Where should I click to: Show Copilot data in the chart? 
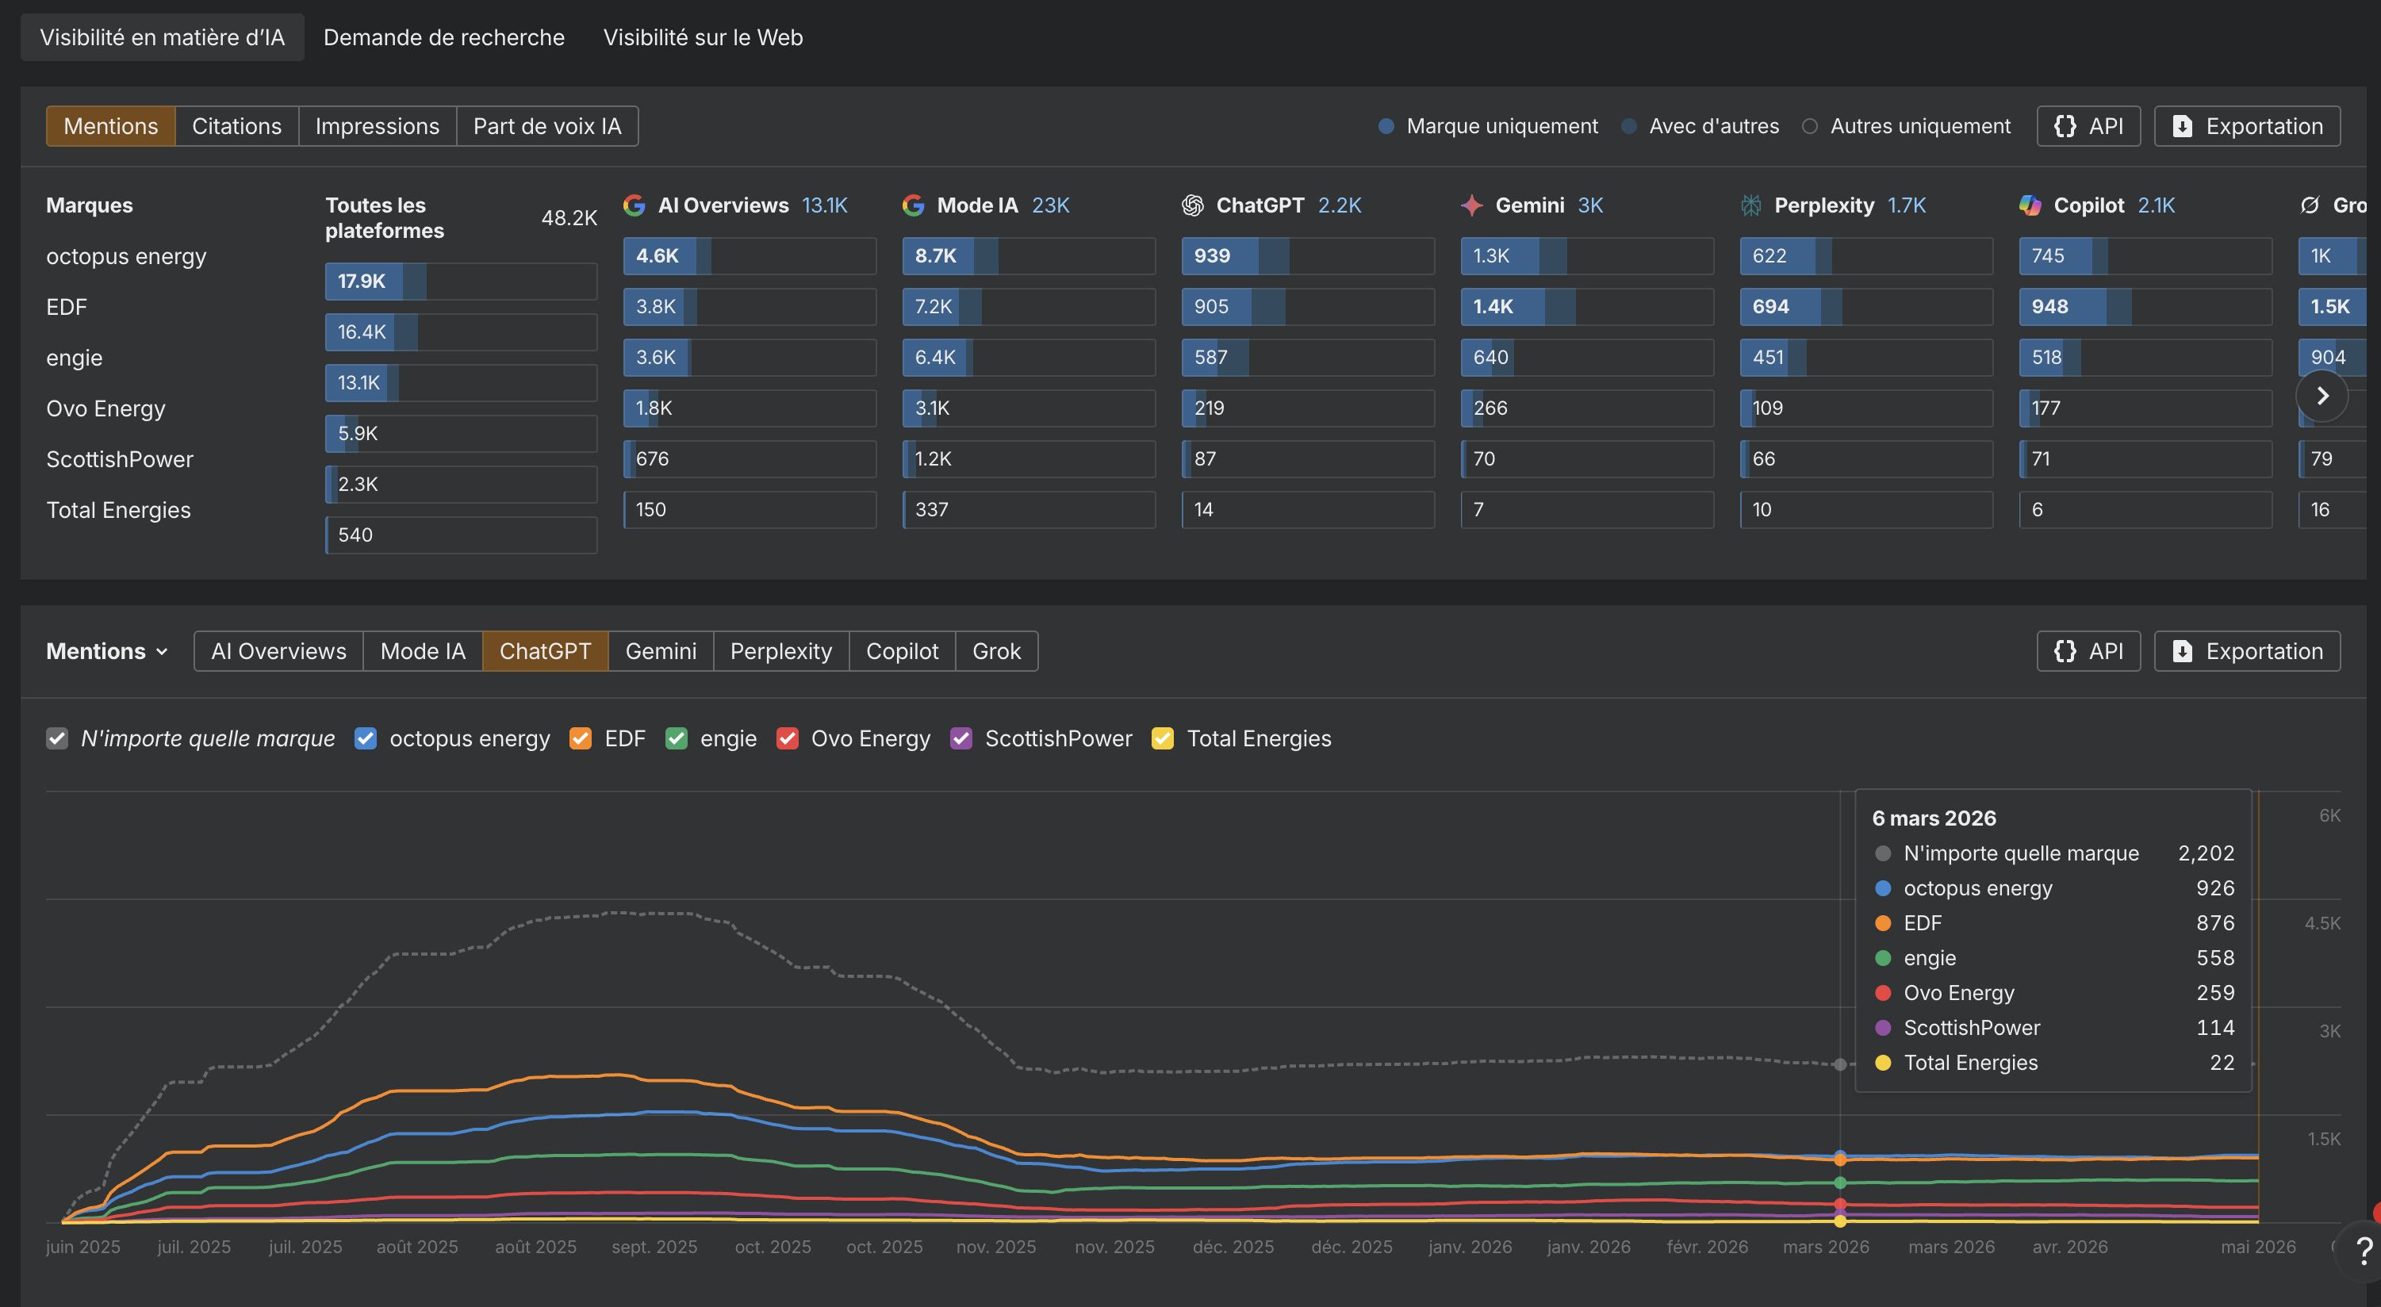[x=902, y=652]
